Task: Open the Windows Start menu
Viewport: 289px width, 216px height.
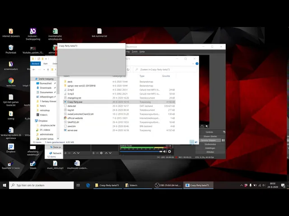Action: pyautogui.click(x=5, y=185)
